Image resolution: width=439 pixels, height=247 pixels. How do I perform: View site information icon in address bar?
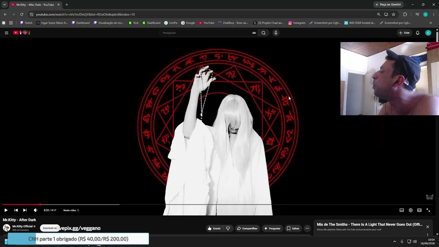coord(31,14)
